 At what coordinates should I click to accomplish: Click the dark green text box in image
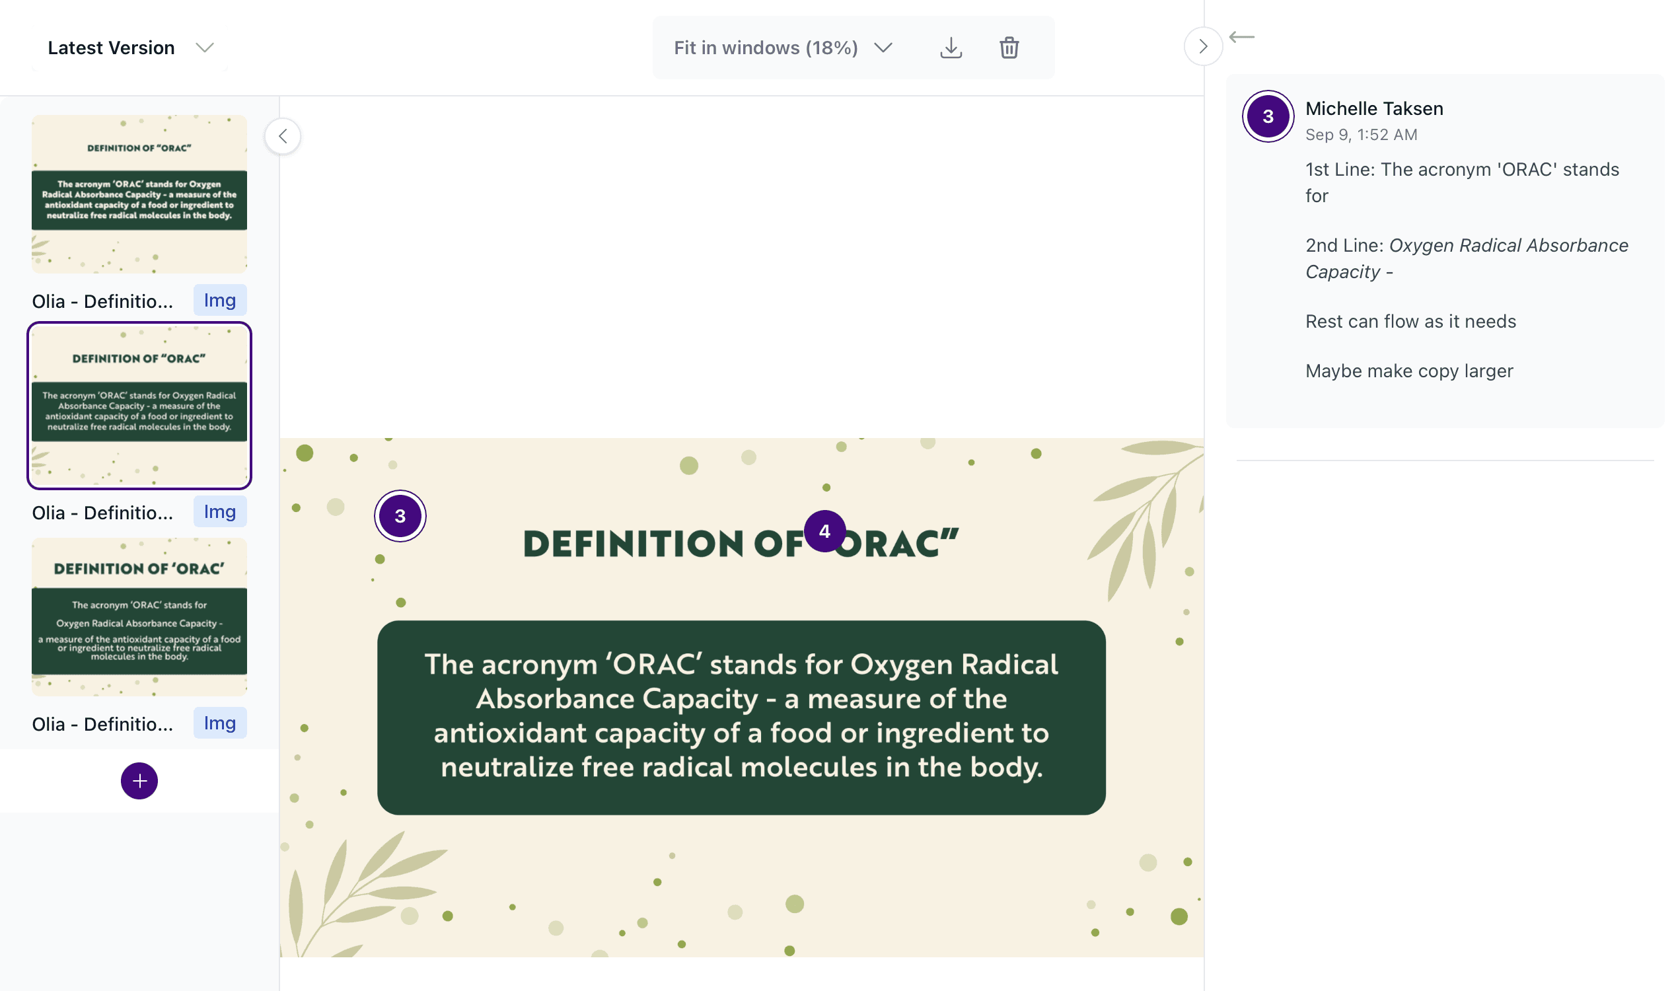point(741,718)
